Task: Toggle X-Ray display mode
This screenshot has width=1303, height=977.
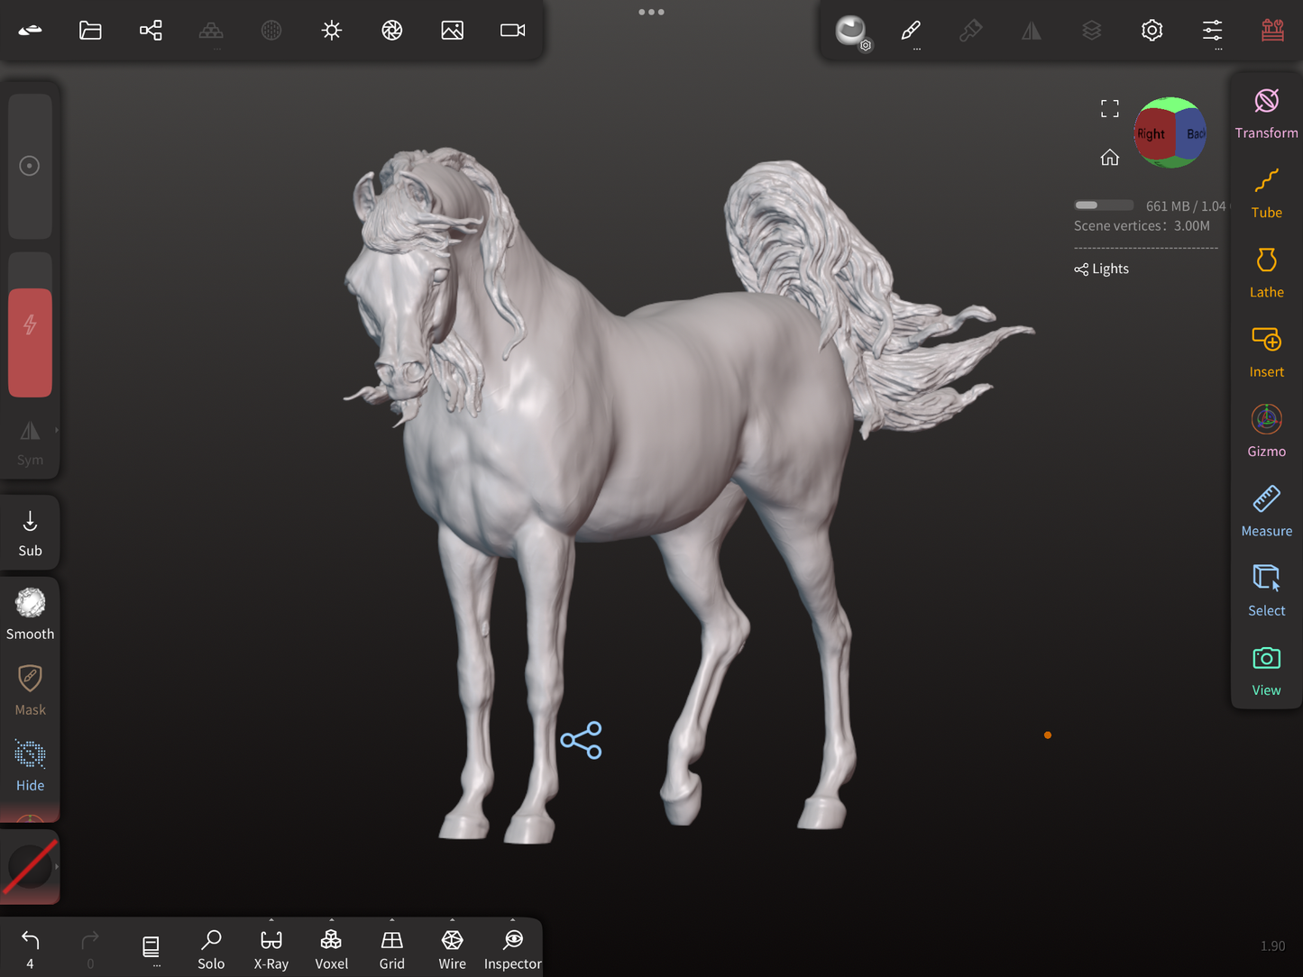Action: (271, 949)
